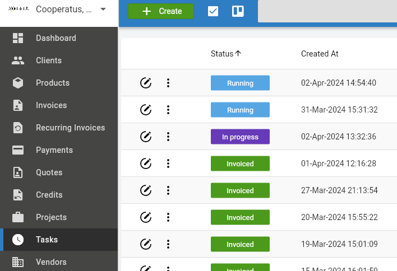Click date 02-Apr-2024 14:54:40
397x271 pixels.
click(x=339, y=83)
